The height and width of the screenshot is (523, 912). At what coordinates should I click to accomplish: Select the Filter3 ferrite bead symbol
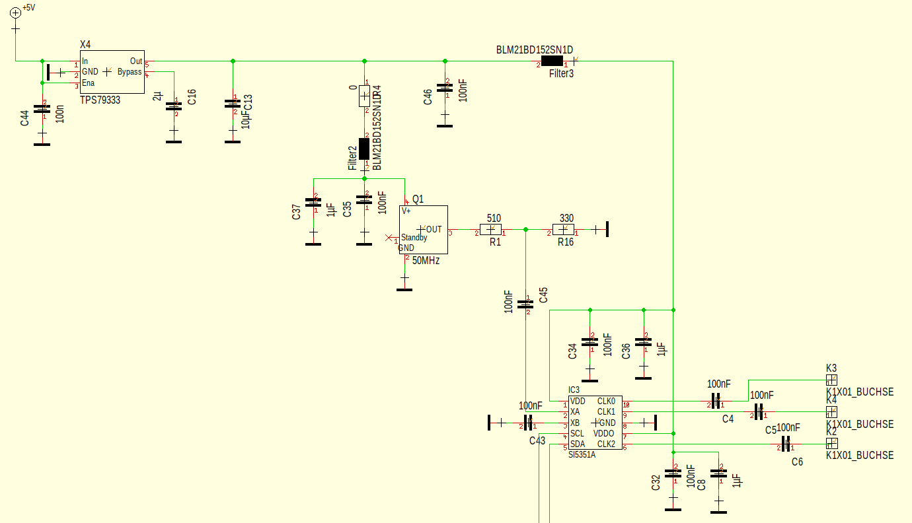tap(552, 61)
